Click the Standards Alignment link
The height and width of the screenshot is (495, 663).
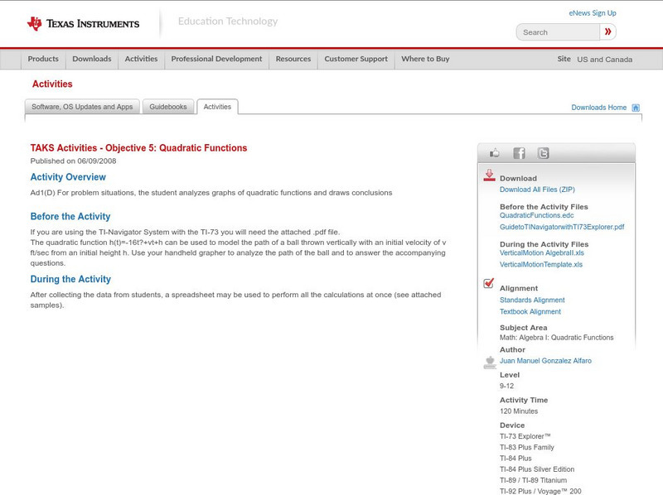tap(532, 300)
